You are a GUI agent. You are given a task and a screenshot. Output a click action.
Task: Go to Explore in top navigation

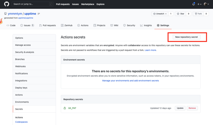click(x=100, y=4)
